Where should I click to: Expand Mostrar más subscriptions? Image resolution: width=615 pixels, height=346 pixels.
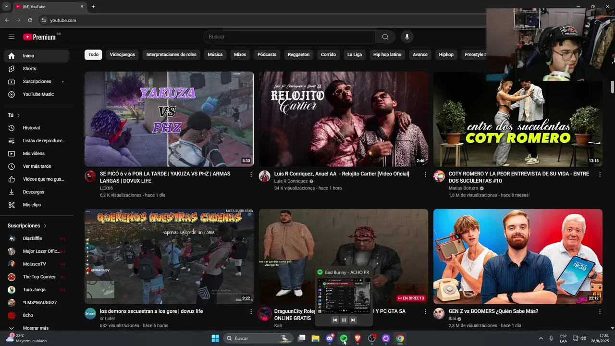[36, 328]
